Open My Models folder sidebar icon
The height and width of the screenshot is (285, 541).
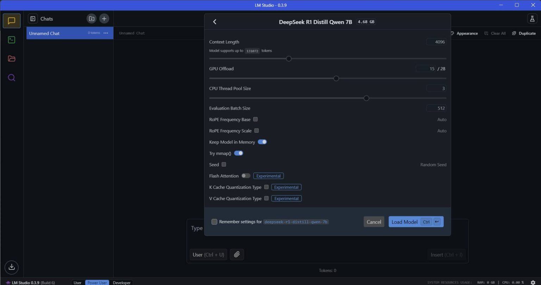[x=12, y=58]
